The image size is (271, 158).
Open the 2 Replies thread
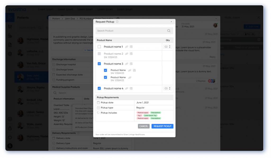pos(201,81)
